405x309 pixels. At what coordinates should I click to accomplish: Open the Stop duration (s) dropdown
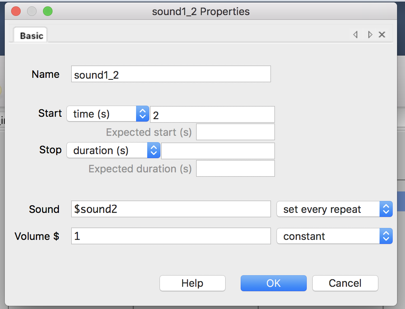tap(113, 151)
